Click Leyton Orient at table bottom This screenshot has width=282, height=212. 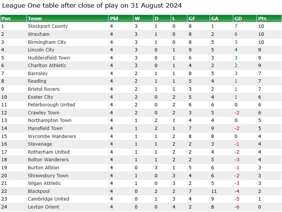(x=43, y=207)
